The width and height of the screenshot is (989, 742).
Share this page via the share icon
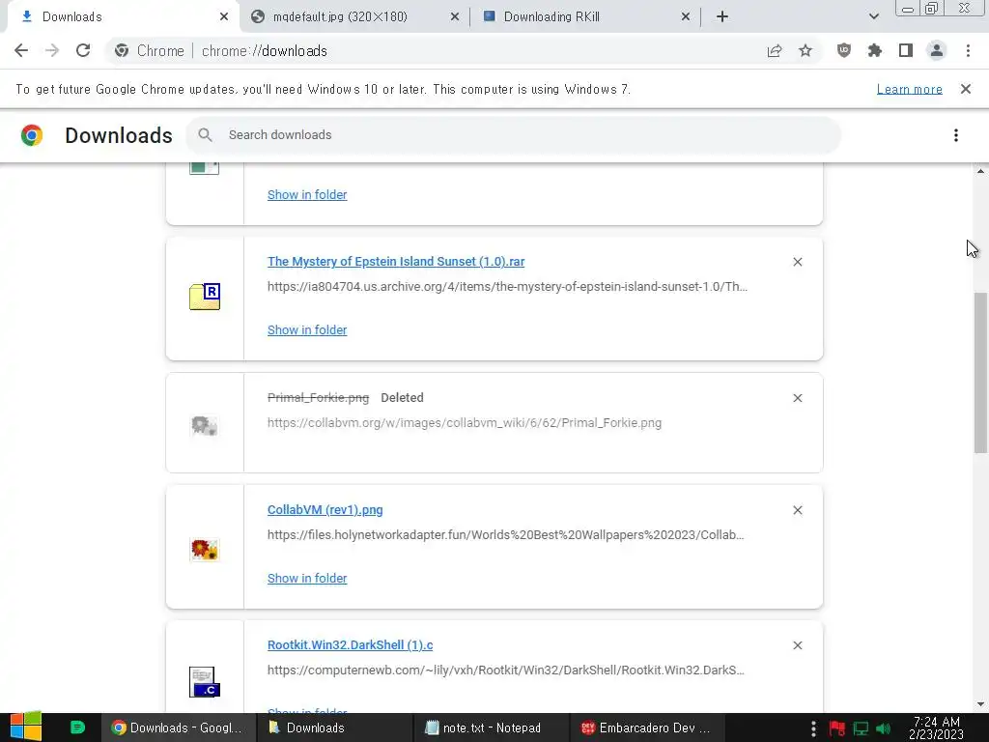(775, 50)
